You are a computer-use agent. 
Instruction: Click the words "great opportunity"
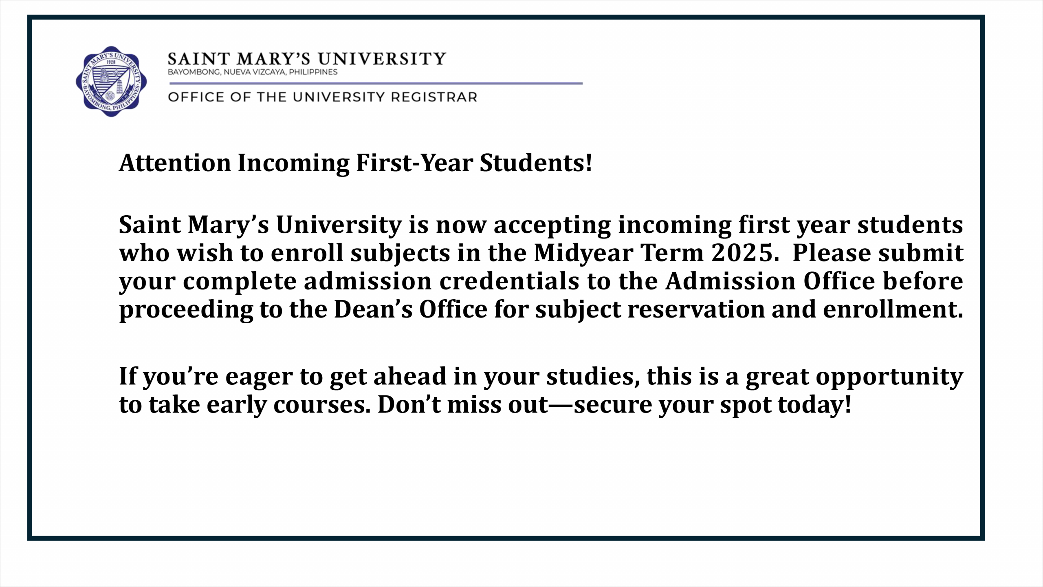pyautogui.click(x=855, y=377)
